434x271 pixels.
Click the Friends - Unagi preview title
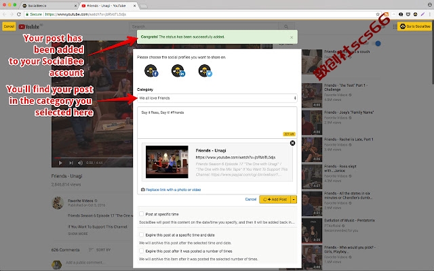[211, 150]
